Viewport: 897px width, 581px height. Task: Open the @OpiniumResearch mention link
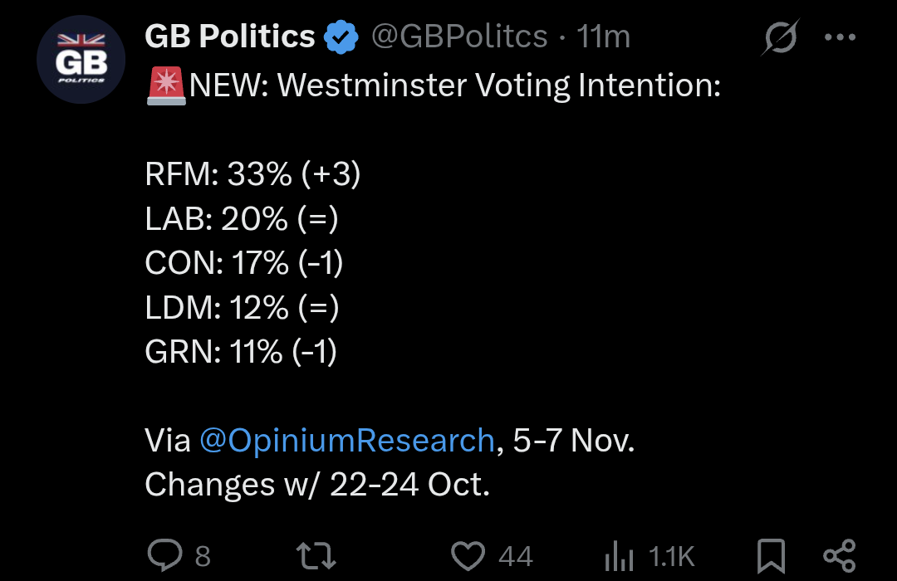tap(347, 440)
